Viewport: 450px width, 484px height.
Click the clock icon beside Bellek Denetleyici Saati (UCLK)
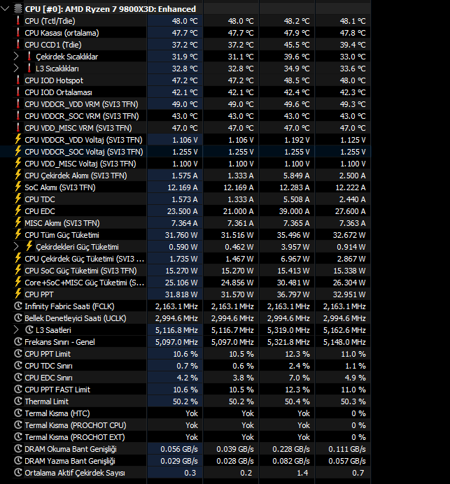click(18, 318)
